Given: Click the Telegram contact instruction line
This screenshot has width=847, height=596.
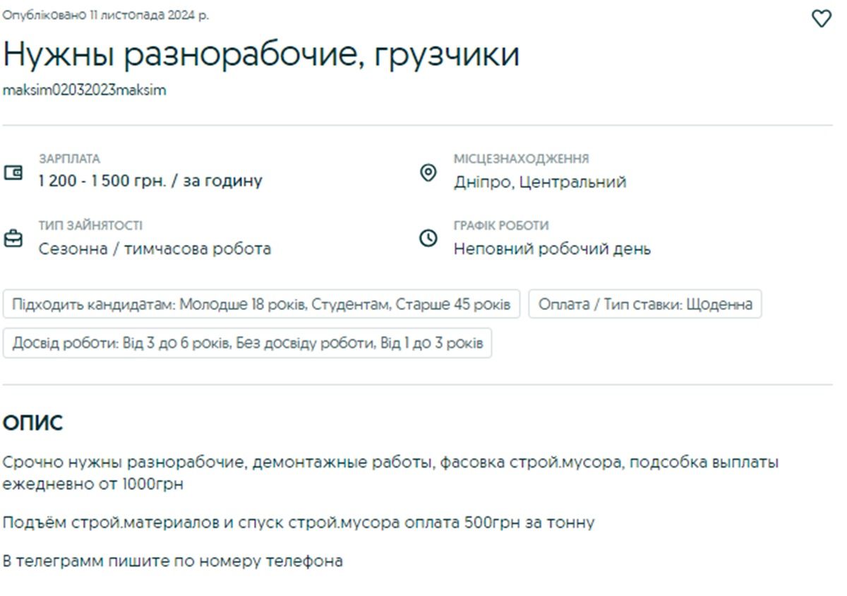Looking at the screenshot, I should (173, 562).
